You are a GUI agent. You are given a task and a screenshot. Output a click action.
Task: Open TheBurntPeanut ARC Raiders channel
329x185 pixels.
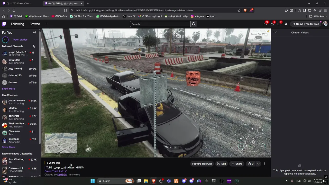(x=19, y=125)
